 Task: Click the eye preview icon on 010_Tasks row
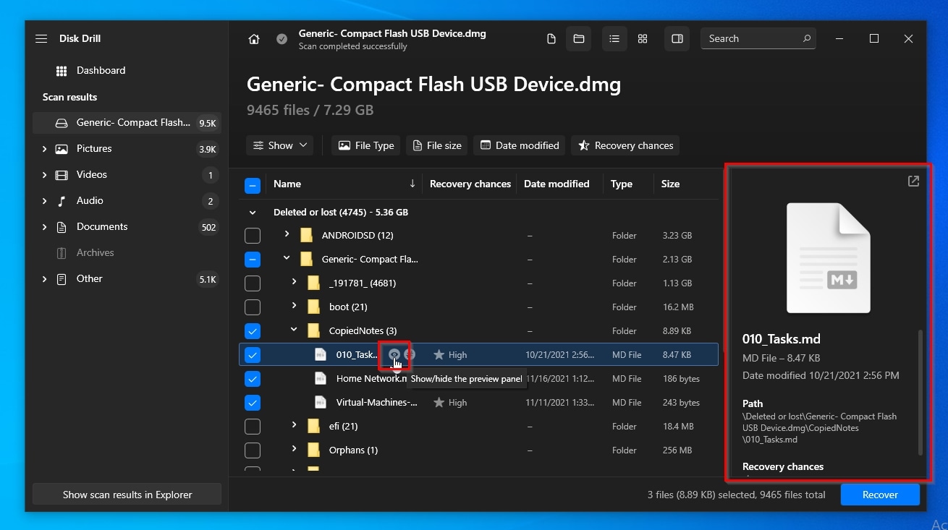pyautogui.click(x=394, y=354)
